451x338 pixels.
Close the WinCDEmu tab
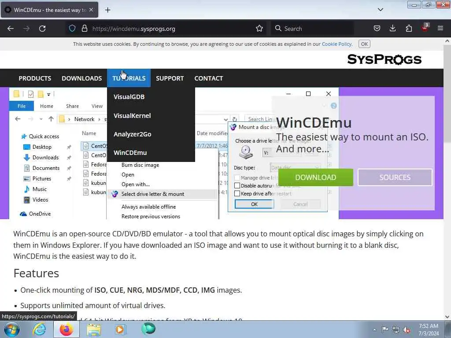pos(91,10)
